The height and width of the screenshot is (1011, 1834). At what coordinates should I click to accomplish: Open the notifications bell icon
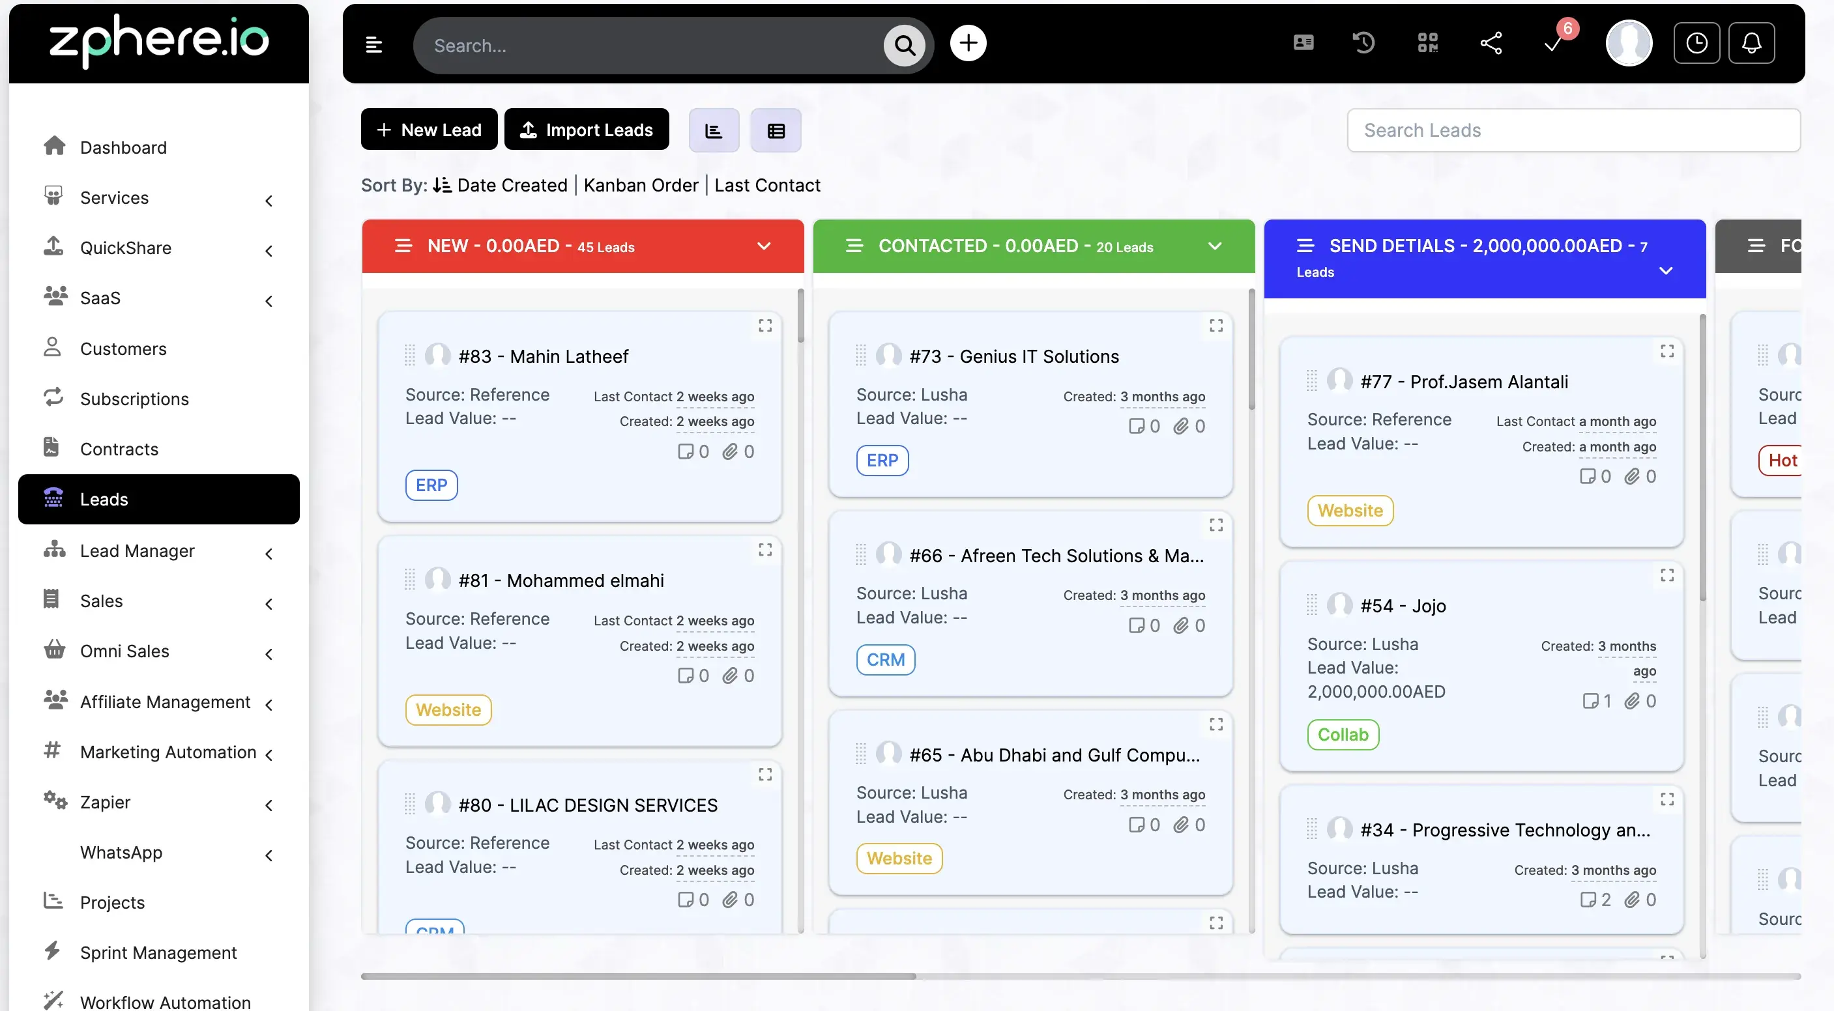coord(1751,44)
